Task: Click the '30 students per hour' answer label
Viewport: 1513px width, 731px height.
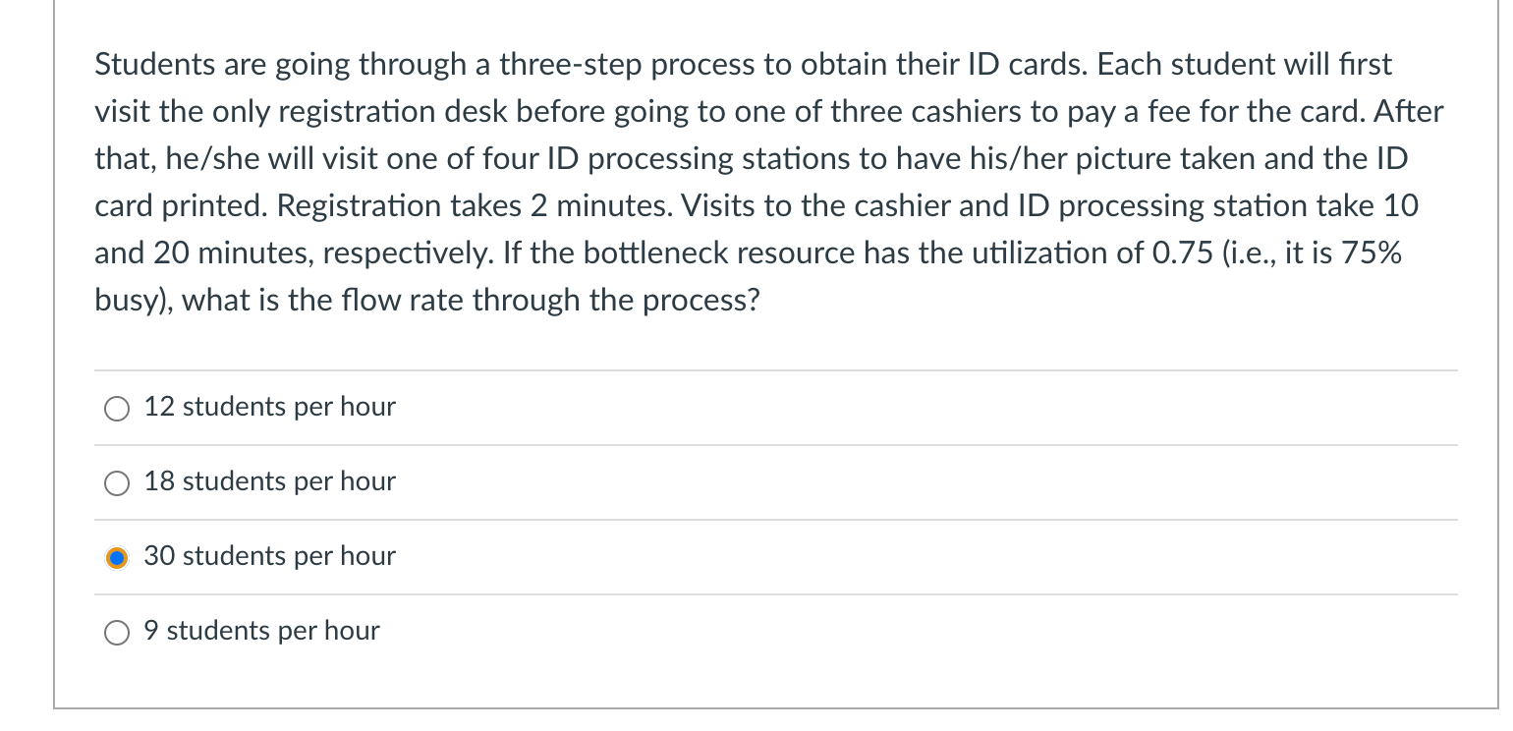Action: coord(268,556)
